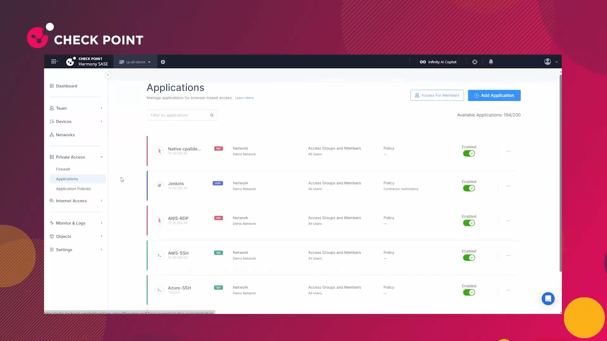Click the Team sidebar icon

coord(52,108)
